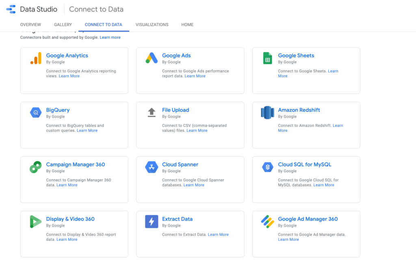Screen dimensions: 416x260
Task: Open the Google Sheets connector title
Action: click(296, 56)
